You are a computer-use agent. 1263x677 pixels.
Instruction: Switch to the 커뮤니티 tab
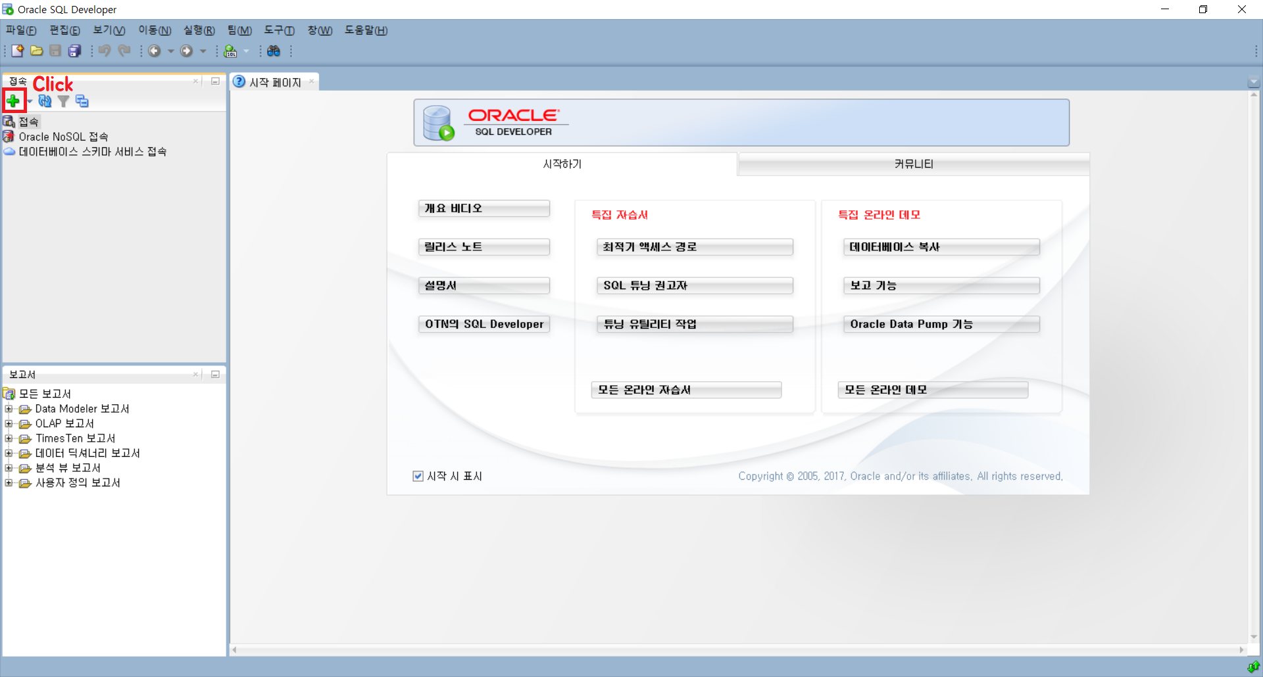pyautogui.click(x=914, y=164)
